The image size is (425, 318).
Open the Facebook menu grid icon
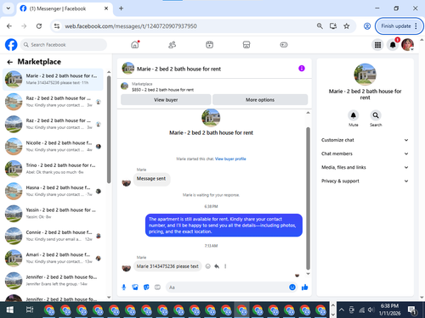[377, 45]
